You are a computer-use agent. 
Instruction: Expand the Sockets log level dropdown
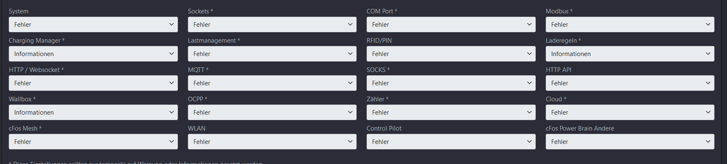[x=272, y=25]
